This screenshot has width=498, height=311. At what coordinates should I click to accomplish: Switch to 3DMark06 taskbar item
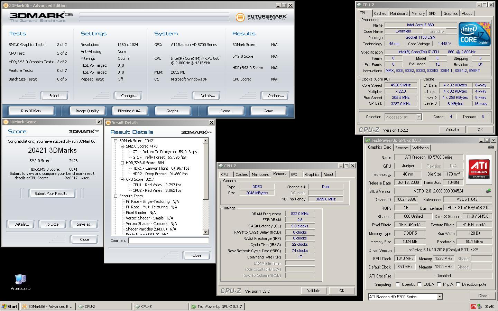pyautogui.click(x=48, y=306)
